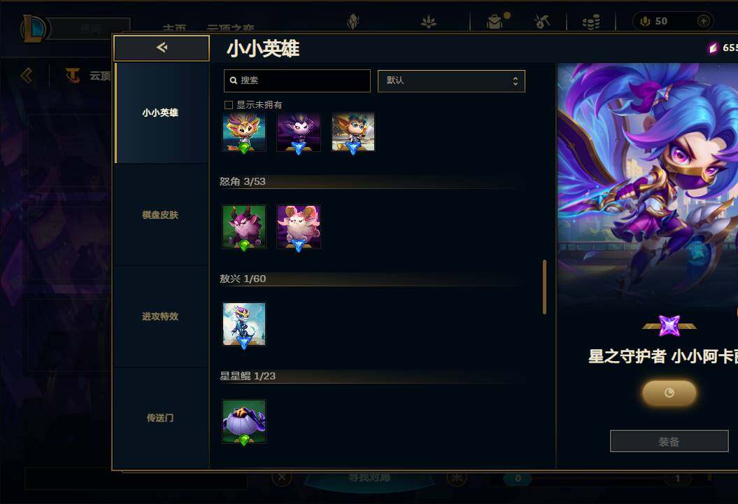Click the back arrow button in panel header
The height and width of the screenshot is (504, 738).
point(162,48)
